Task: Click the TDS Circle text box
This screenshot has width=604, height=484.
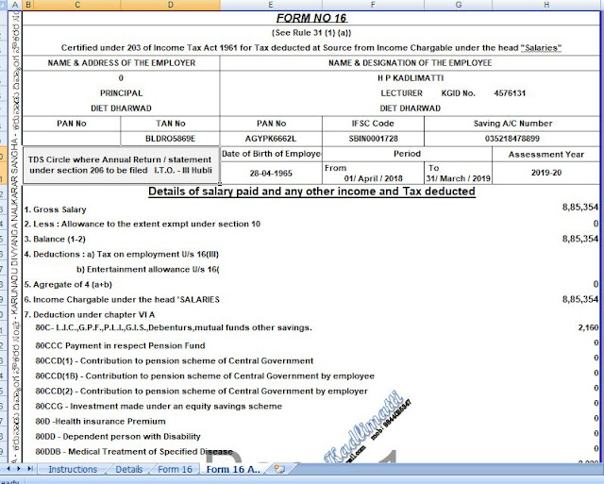Action: (x=121, y=165)
